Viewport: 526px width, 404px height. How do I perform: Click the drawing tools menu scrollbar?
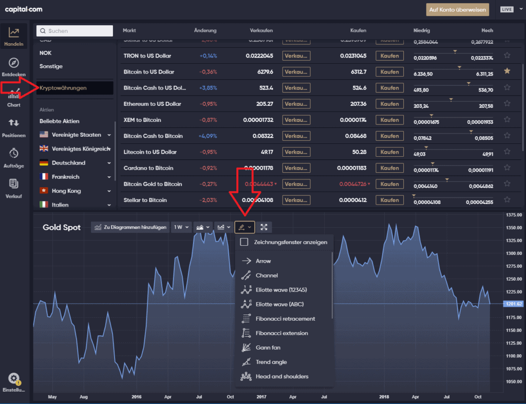332,285
